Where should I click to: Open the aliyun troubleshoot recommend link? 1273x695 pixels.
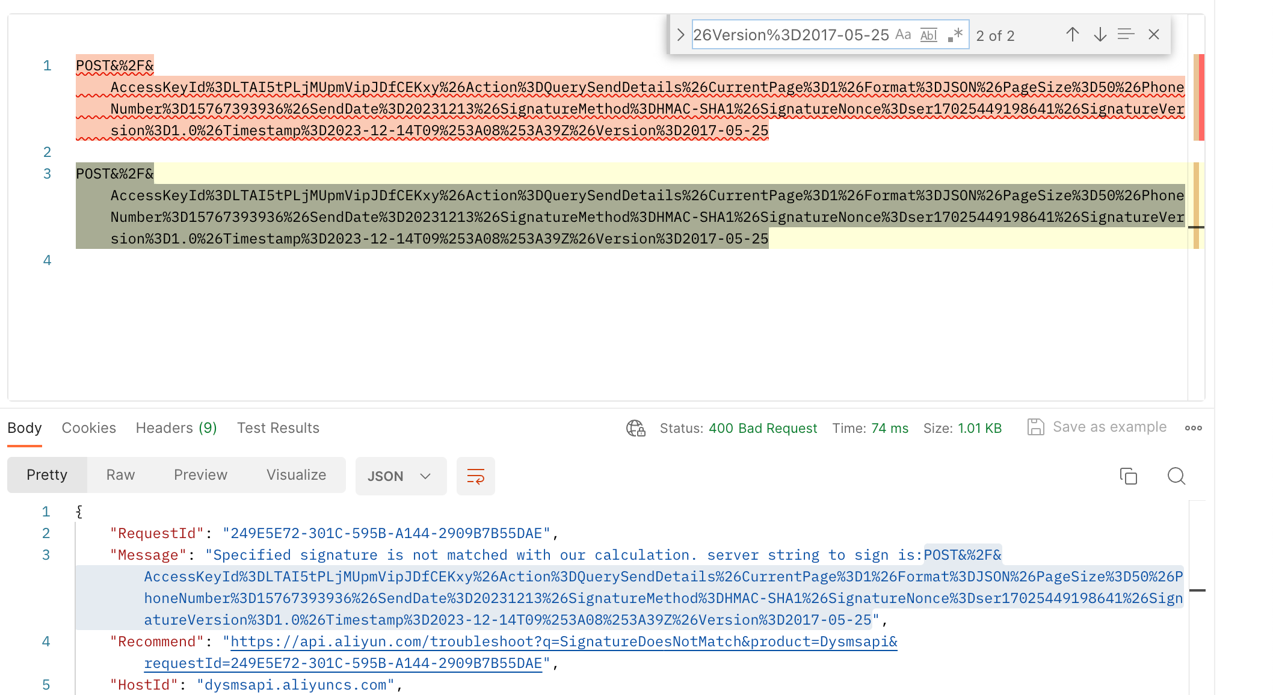point(564,642)
